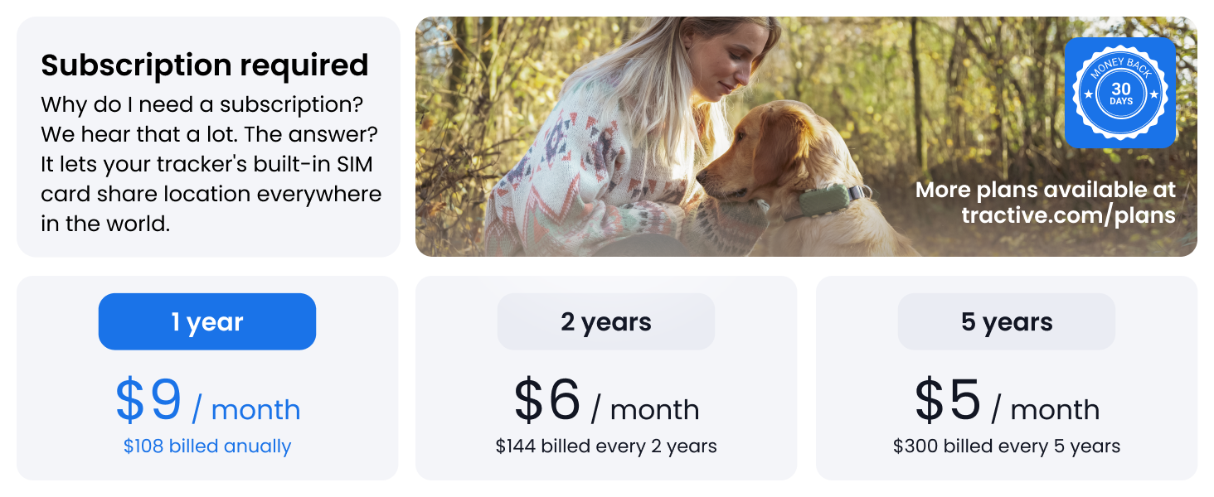Click the Subscription required heading
This screenshot has height=497, width=1214.
point(205,65)
